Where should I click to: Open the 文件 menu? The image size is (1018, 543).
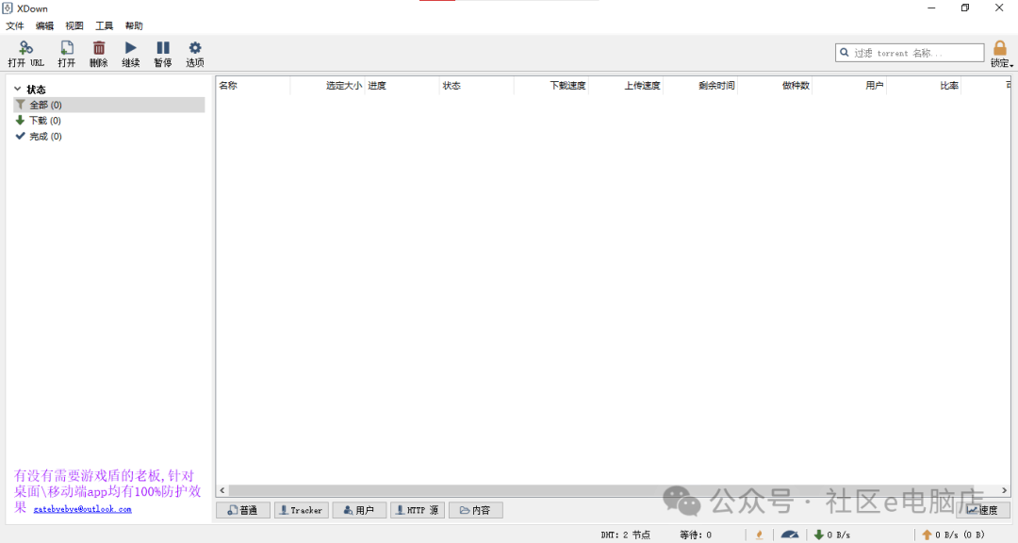(15, 26)
